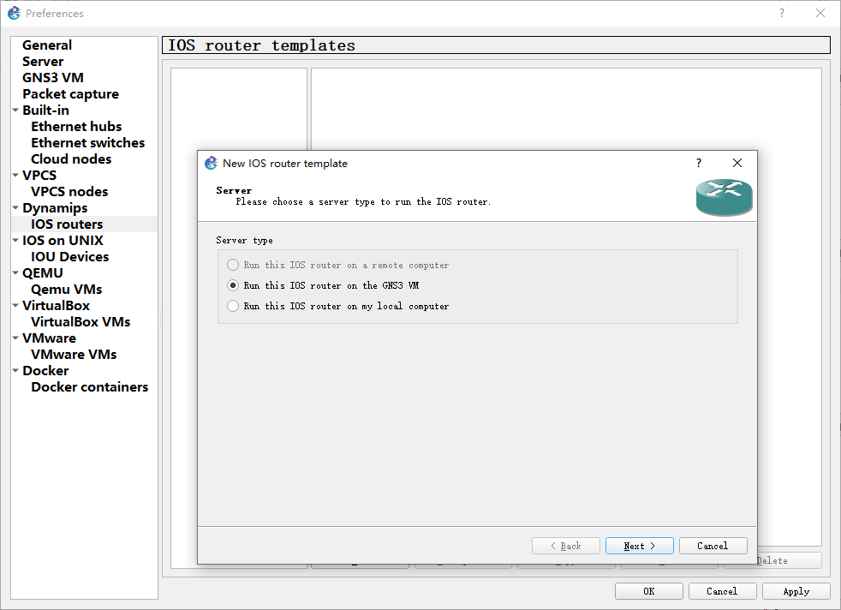Click Apply in the Preferences window
Viewport: 841px width, 610px height.
[x=796, y=591]
